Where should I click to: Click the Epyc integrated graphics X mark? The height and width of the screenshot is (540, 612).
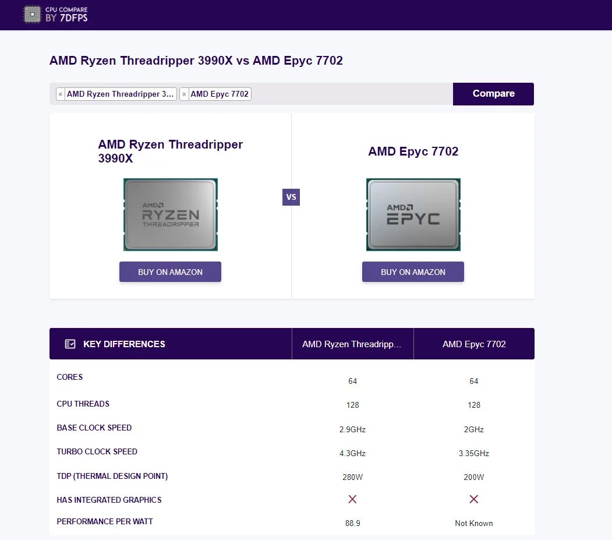[474, 499]
